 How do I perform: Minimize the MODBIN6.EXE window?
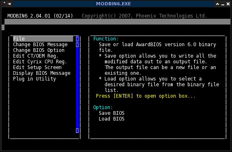(x=223, y=4)
